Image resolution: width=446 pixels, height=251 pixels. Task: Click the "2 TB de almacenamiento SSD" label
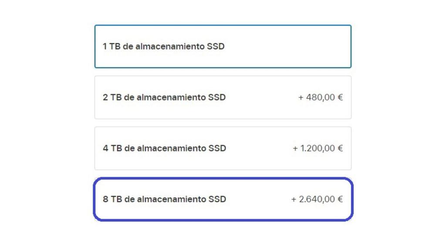point(164,97)
